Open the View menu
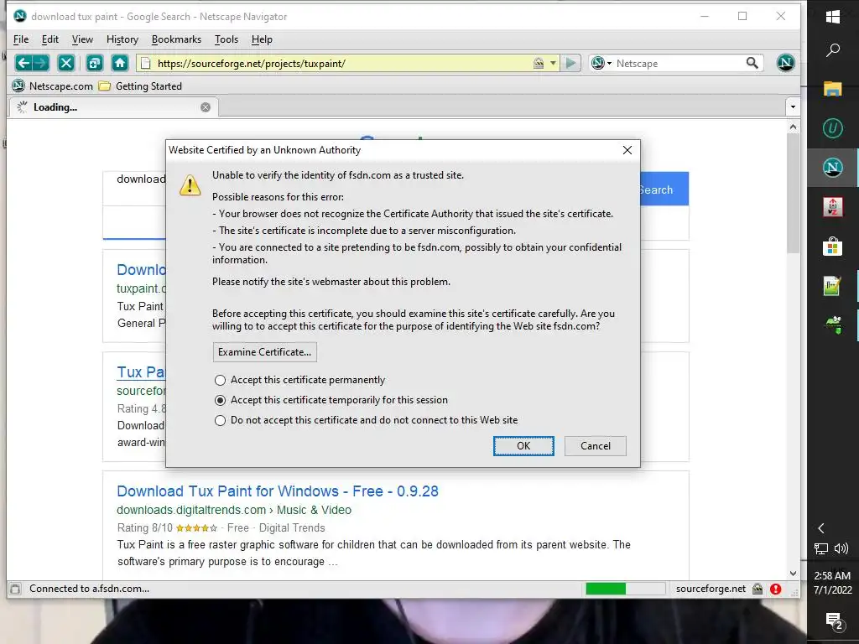859x644 pixels. (x=82, y=39)
